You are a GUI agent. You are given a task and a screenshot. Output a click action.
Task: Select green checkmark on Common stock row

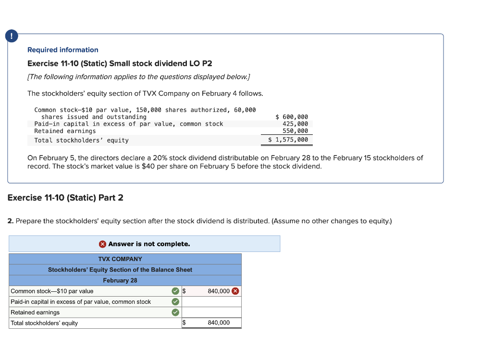176,291
